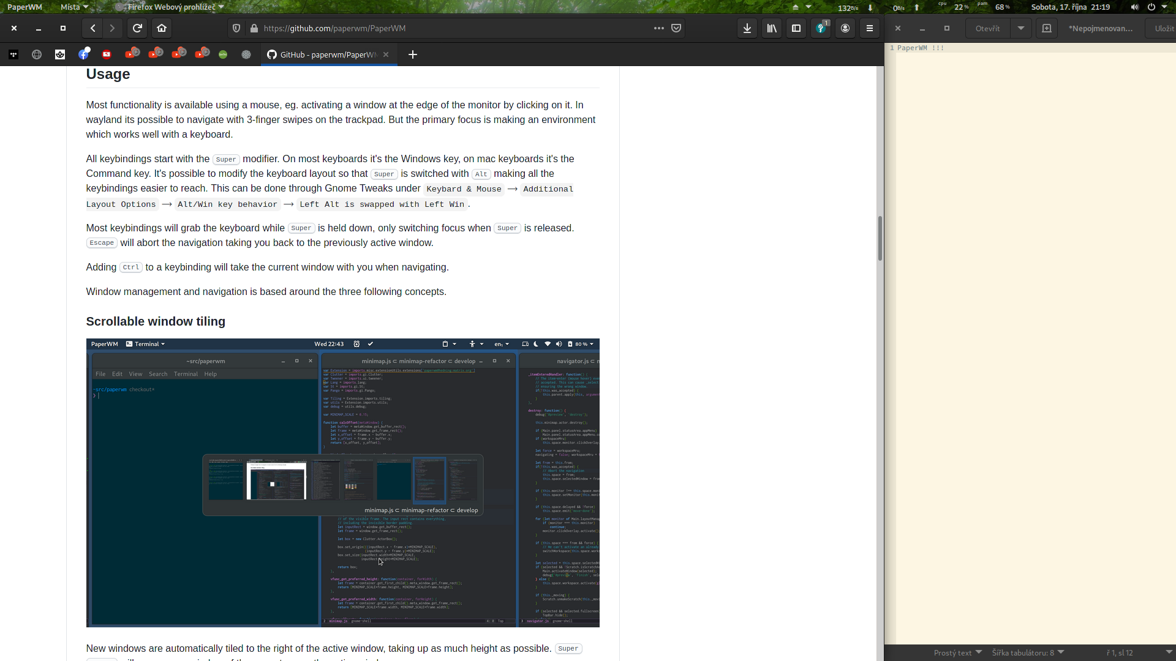Open the Firefox library
The image size is (1176, 661).
tap(772, 28)
